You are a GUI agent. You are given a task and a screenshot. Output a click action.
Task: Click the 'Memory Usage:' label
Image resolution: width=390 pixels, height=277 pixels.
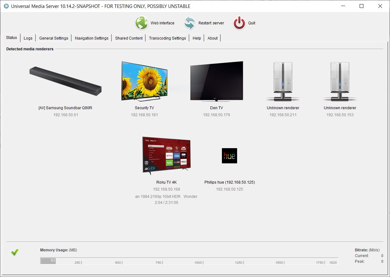click(x=54, y=250)
